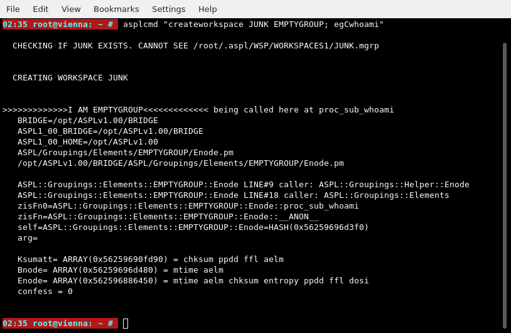This screenshot has width=511, height=333.
Task: Click the top red root@vienna prompt
Action: click(x=60, y=25)
